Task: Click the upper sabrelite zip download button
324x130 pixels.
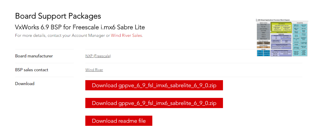Action: [154, 85]
